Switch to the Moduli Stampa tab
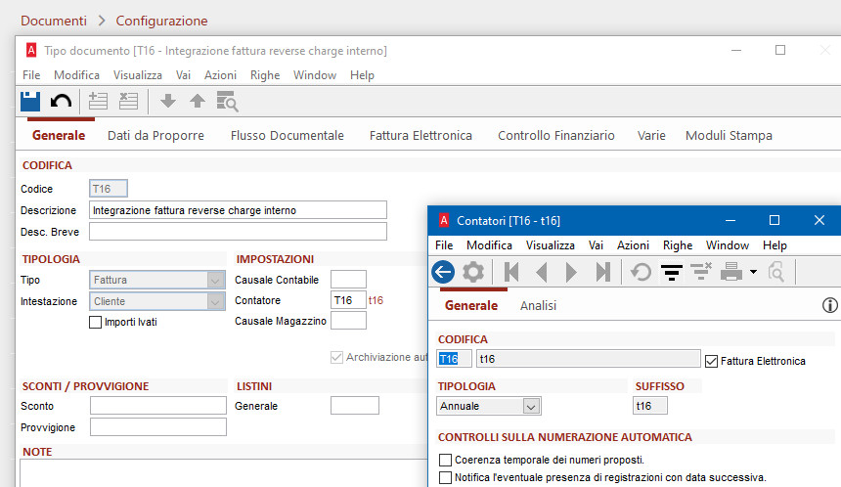Viewport: 841px width, 487px height. pyautogui.click(x=729, y=136)
